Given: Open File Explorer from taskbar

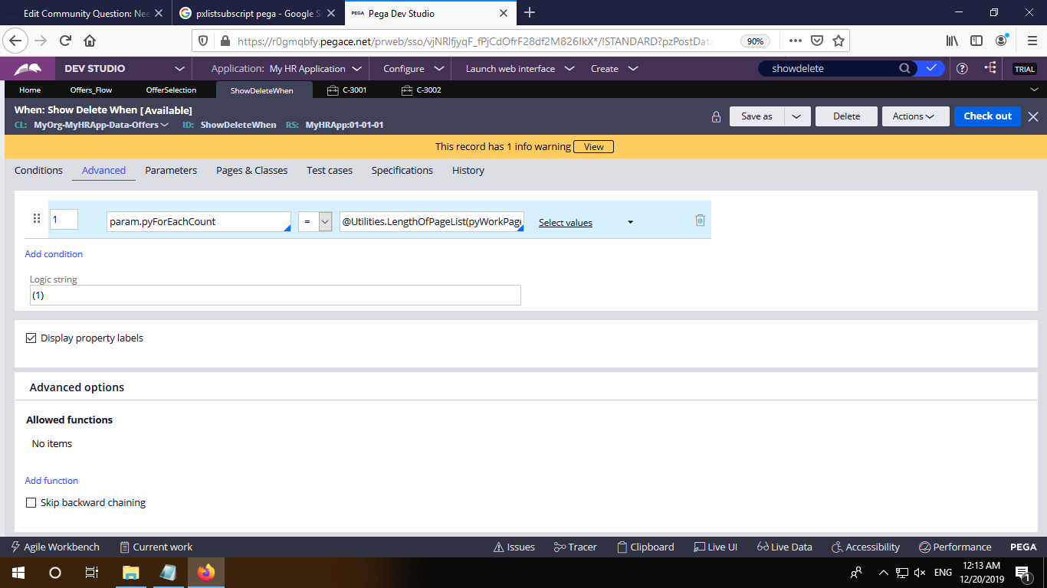Looking at the screenshot, I should point(131,572).
